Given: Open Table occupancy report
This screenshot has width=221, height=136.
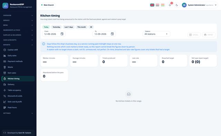Looking at the screenshot, I should coord(18,90).
